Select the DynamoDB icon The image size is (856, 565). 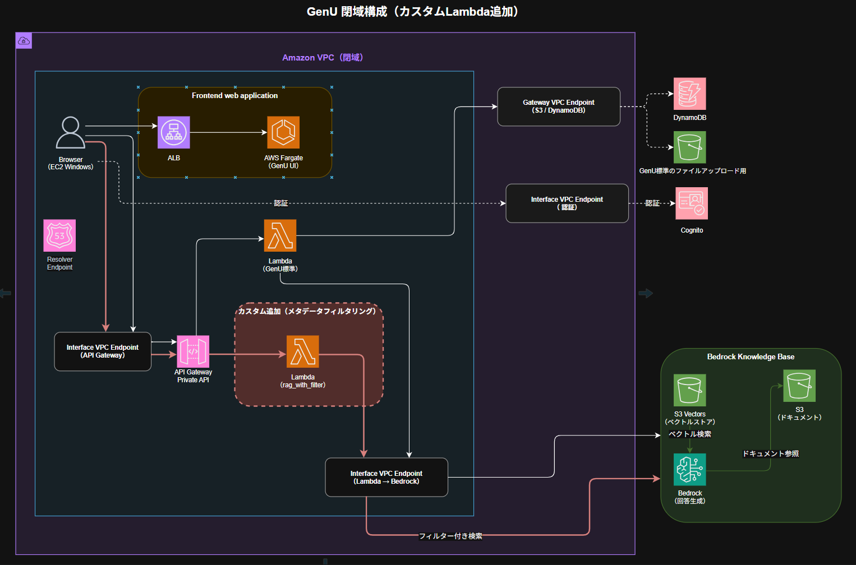coord(689,94)
